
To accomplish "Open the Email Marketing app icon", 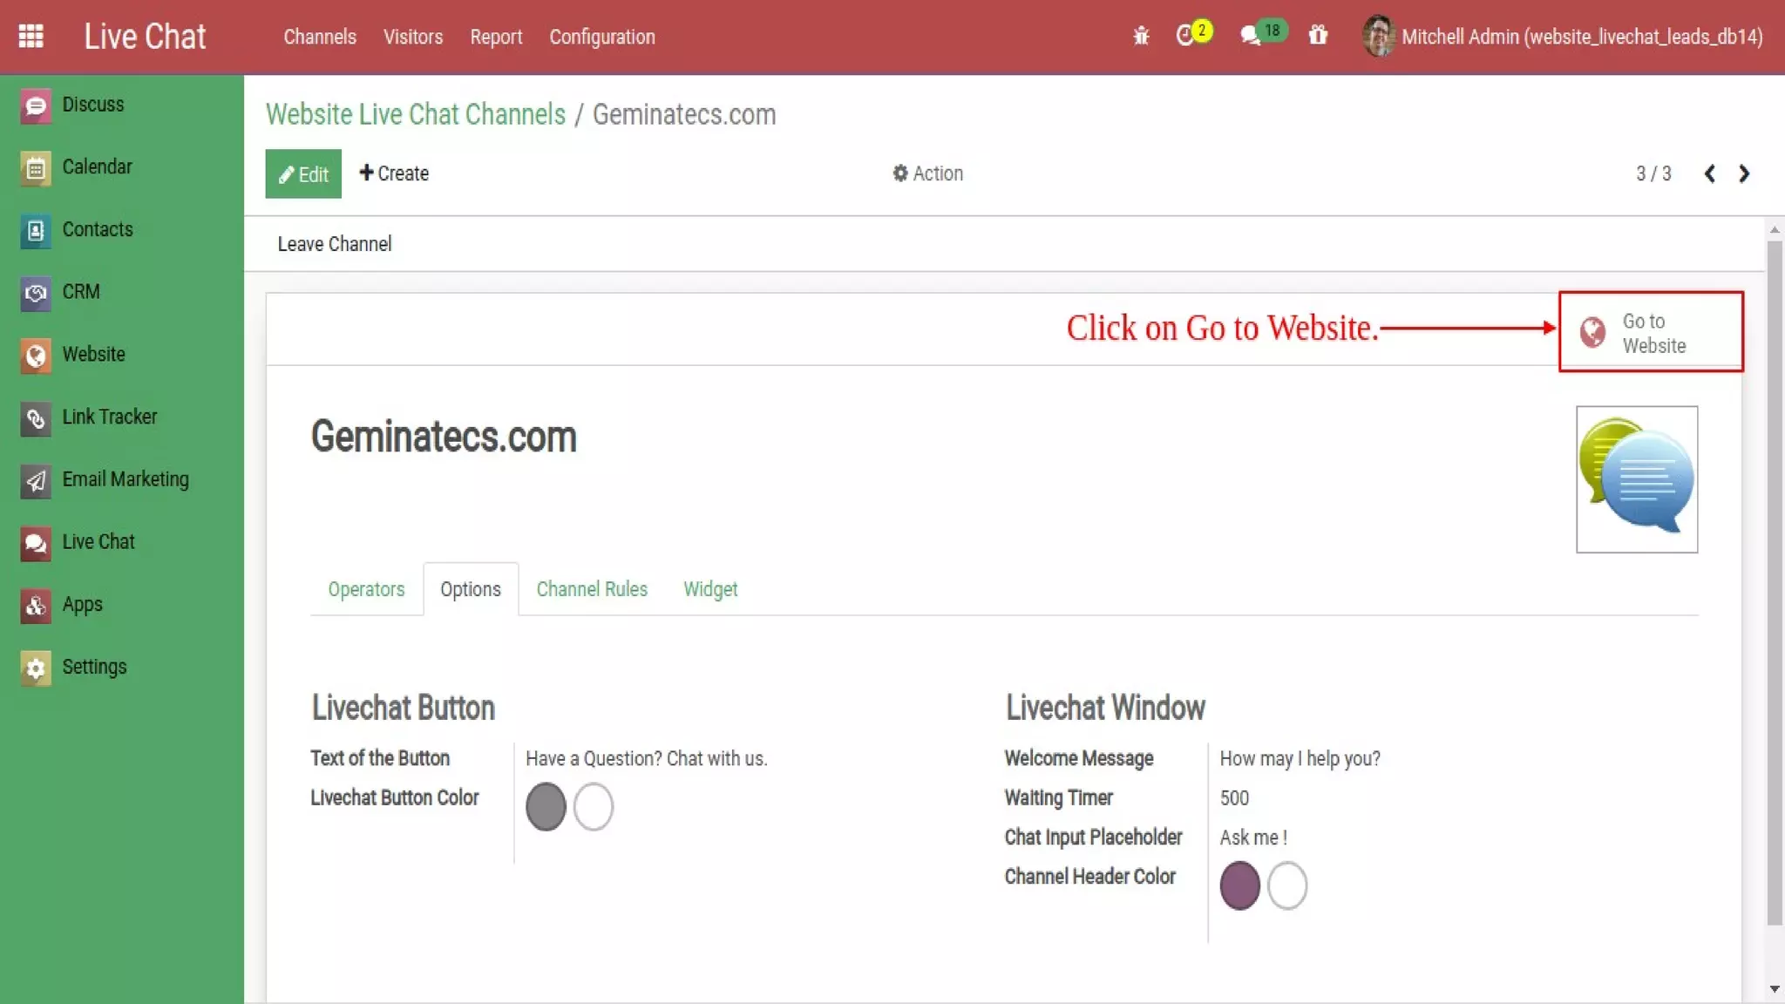I will [x=36, y=480].
